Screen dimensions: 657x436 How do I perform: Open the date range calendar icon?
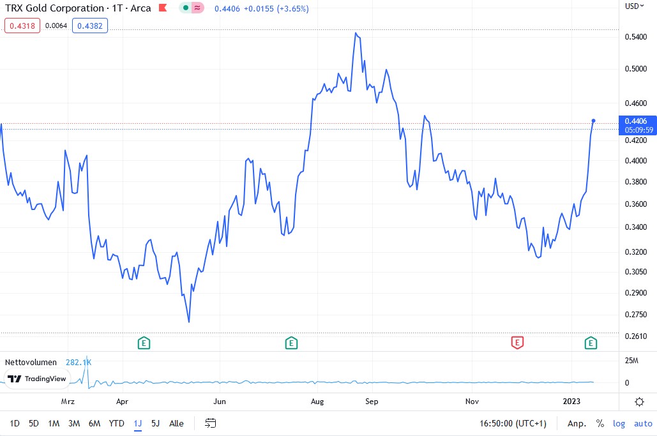(x=211, y=423)
